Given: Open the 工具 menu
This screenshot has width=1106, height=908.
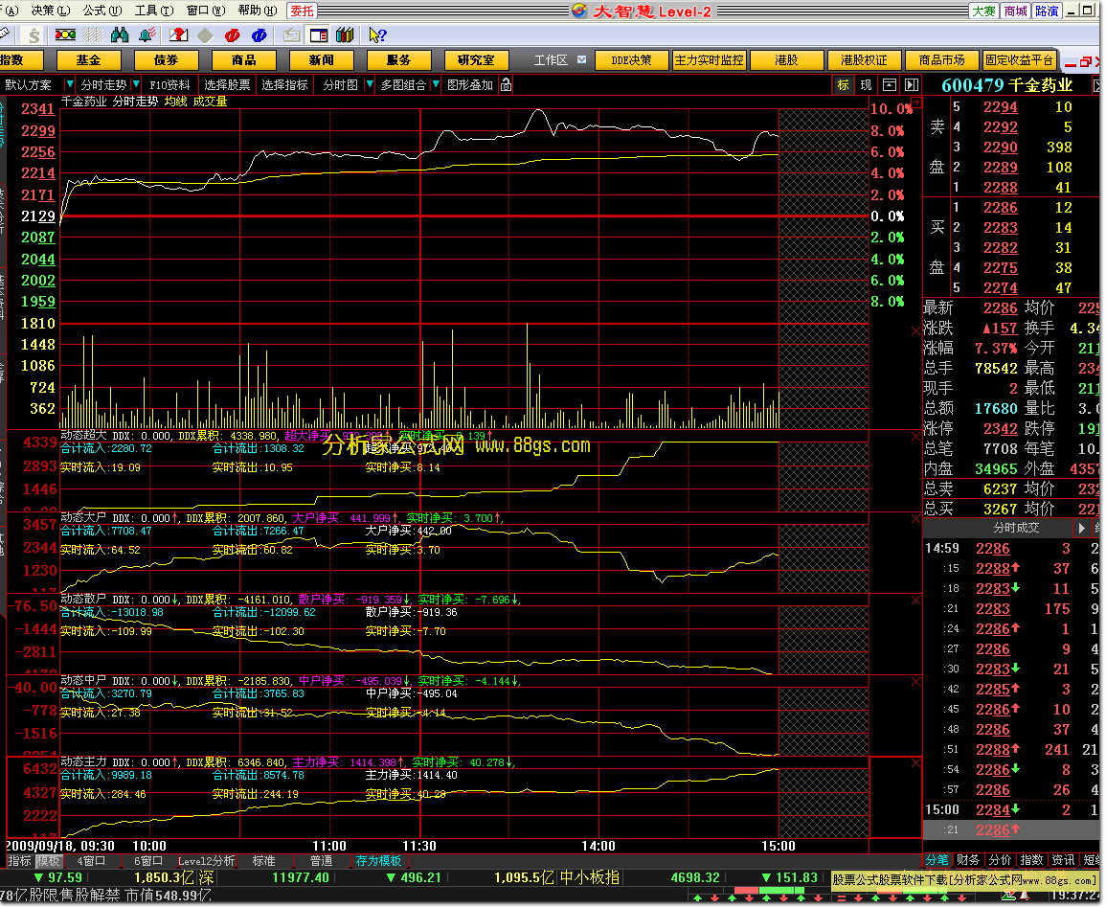Looking at the screenshot, I should [x=154, y=10].
